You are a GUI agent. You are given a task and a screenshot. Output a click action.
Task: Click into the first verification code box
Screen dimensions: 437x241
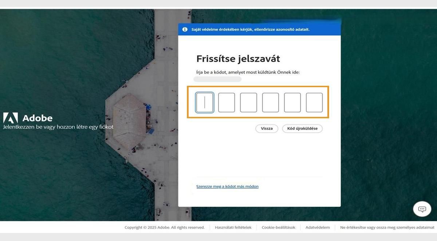(x=204, y=102)
